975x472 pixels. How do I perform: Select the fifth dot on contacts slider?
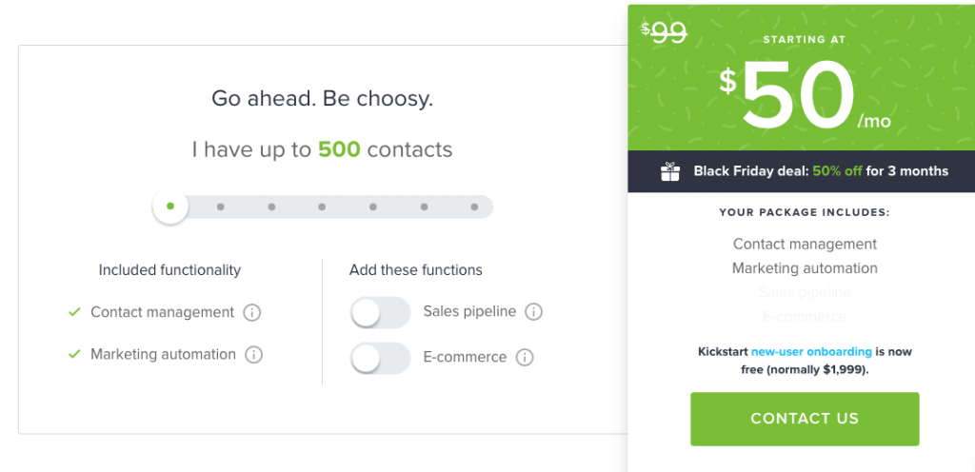373,206
